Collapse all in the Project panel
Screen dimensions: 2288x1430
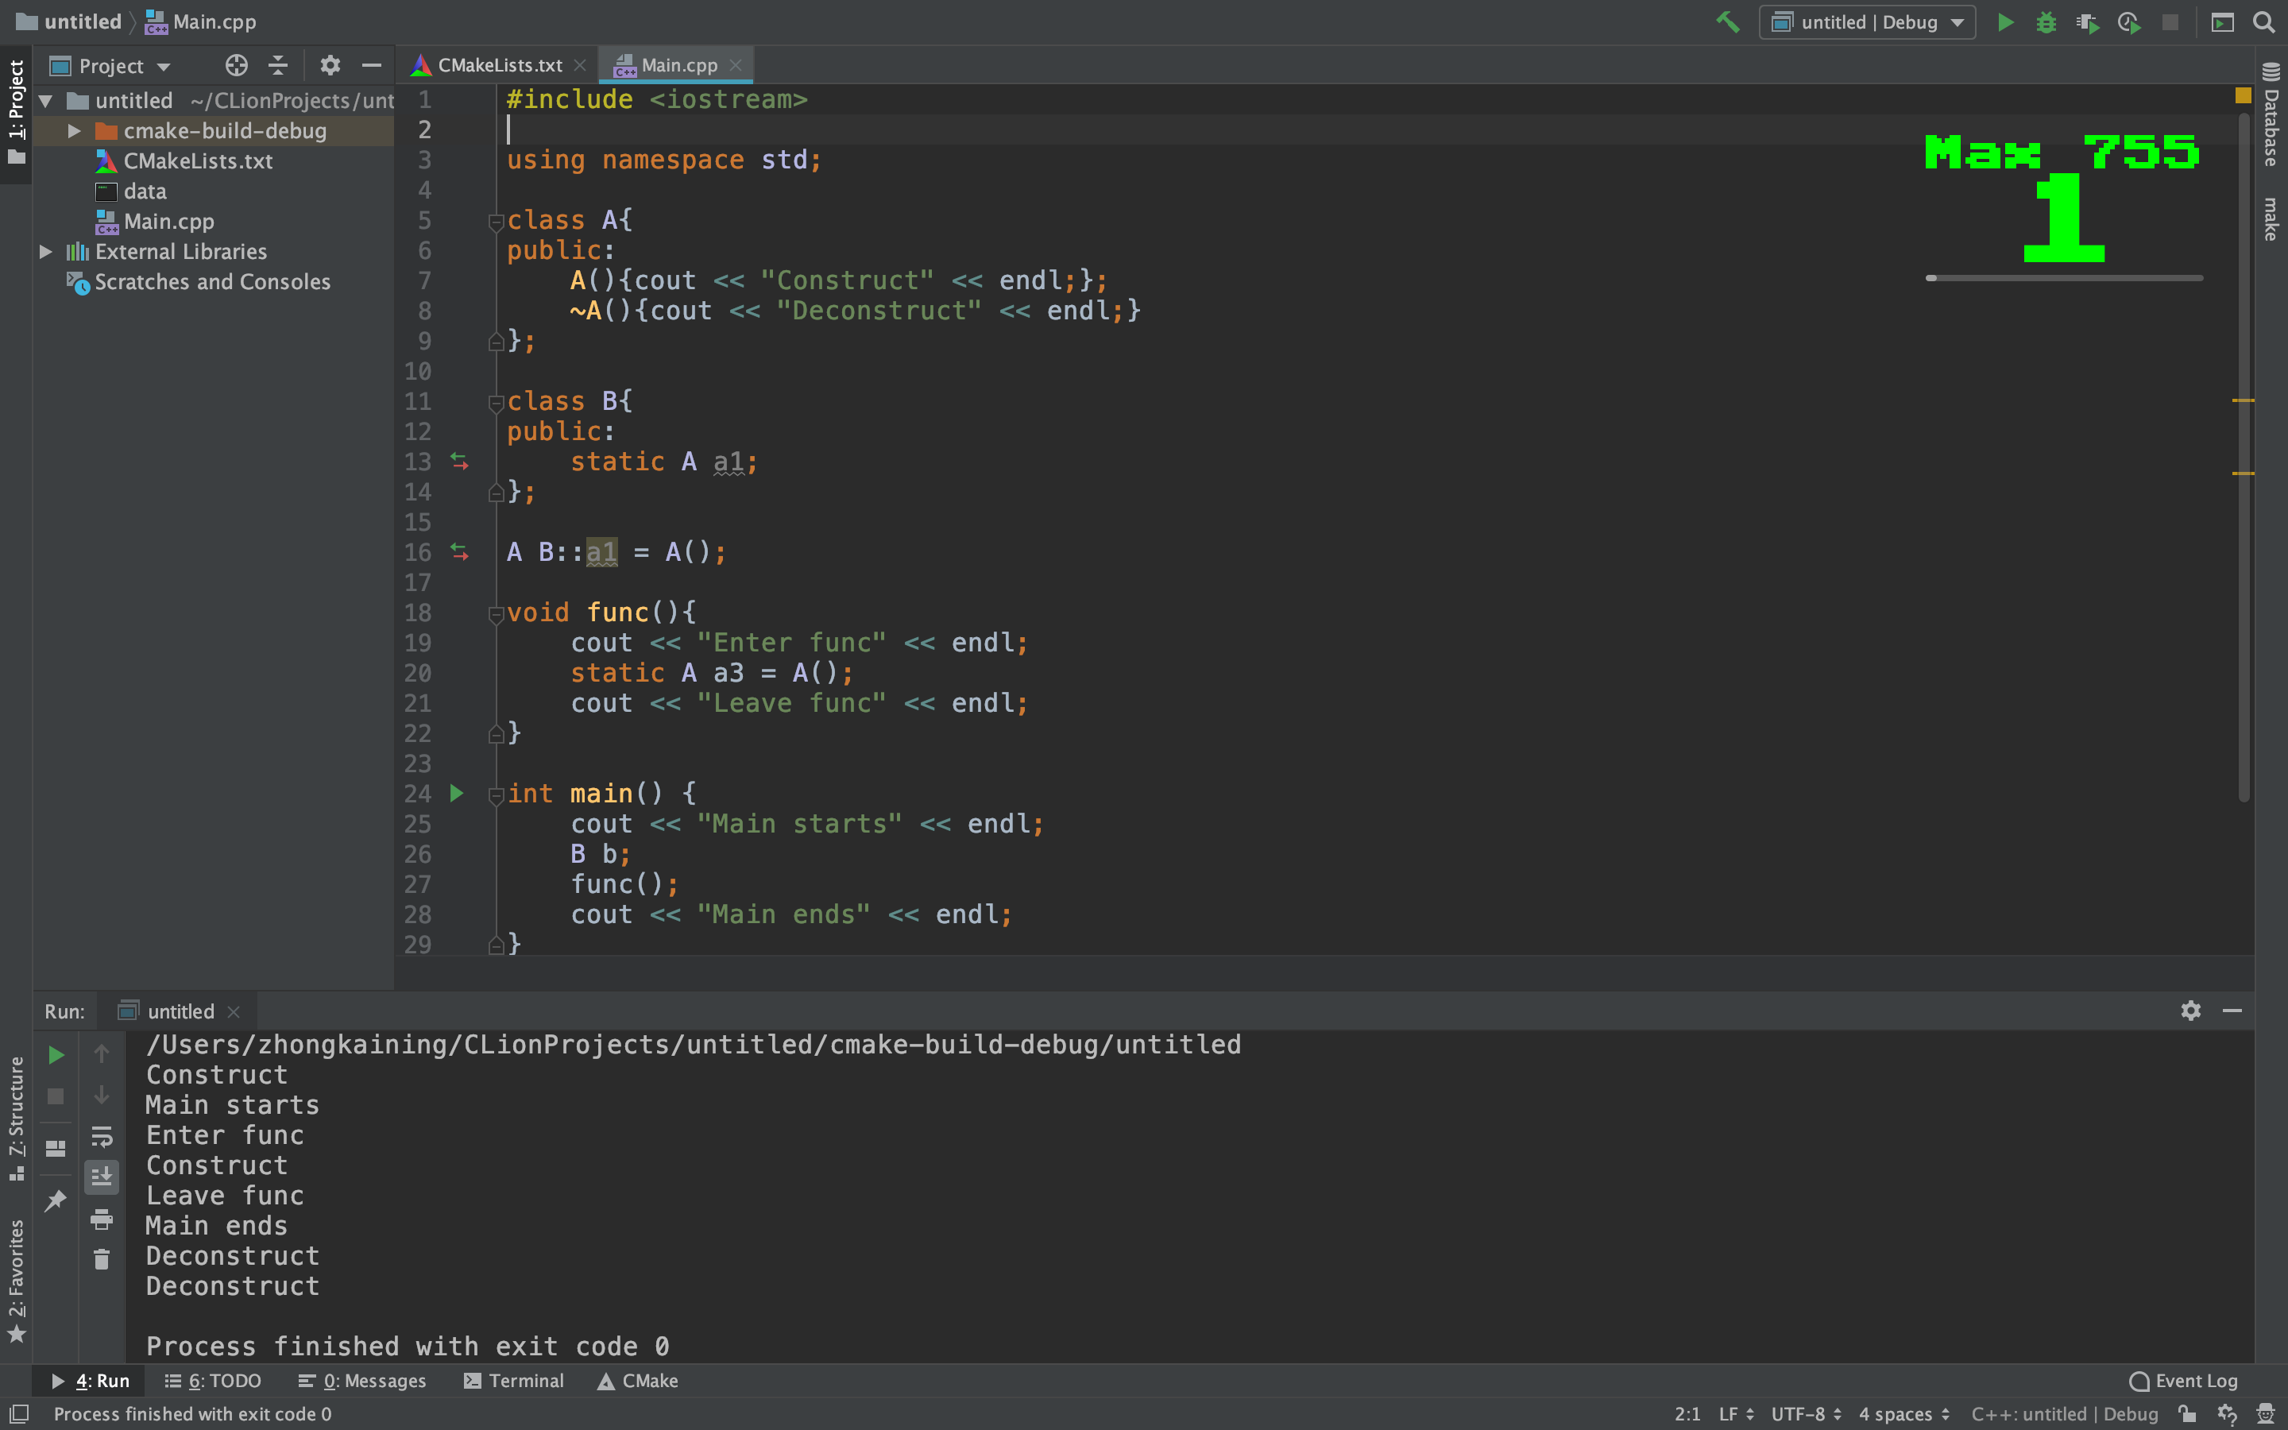pos(278,65)
